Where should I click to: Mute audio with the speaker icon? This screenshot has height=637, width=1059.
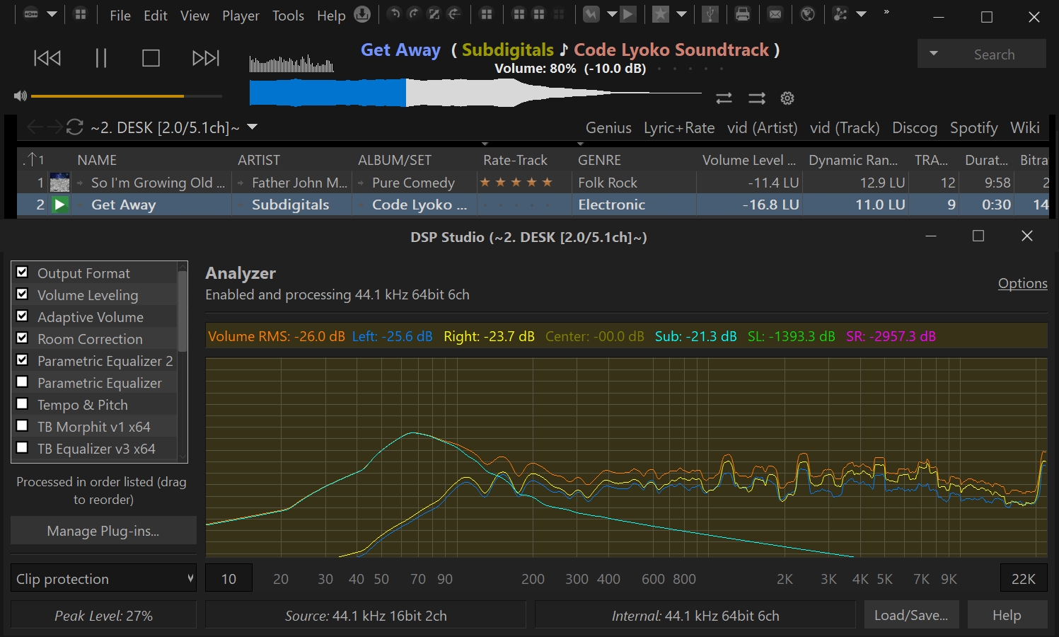point(20,96)
